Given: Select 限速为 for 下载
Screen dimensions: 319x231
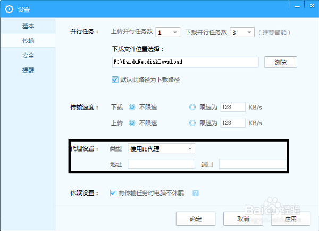Looking at the screenshot, I should coord(192,107).
